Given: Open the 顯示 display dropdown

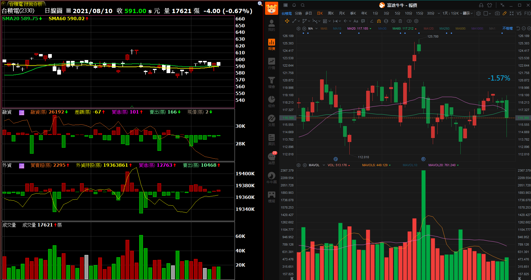Looking at the screenshot, I should (x=468, y=13).
